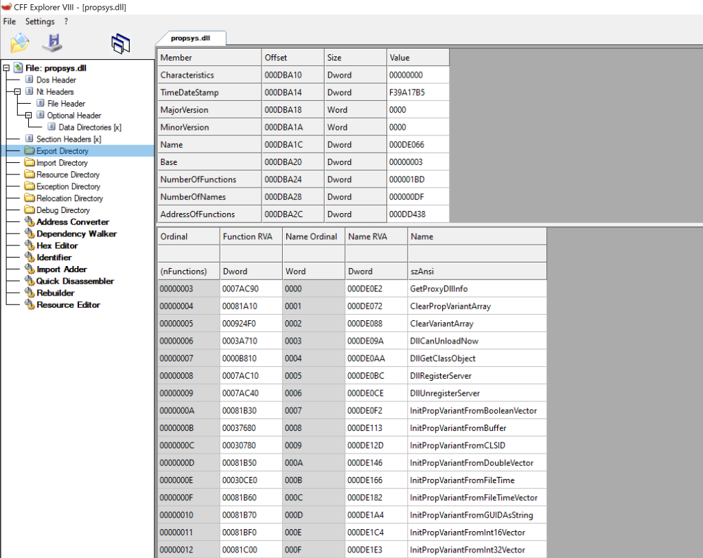Click the Offset column header
The height and width of the screenshot is (558, 703).
[292, 58]
